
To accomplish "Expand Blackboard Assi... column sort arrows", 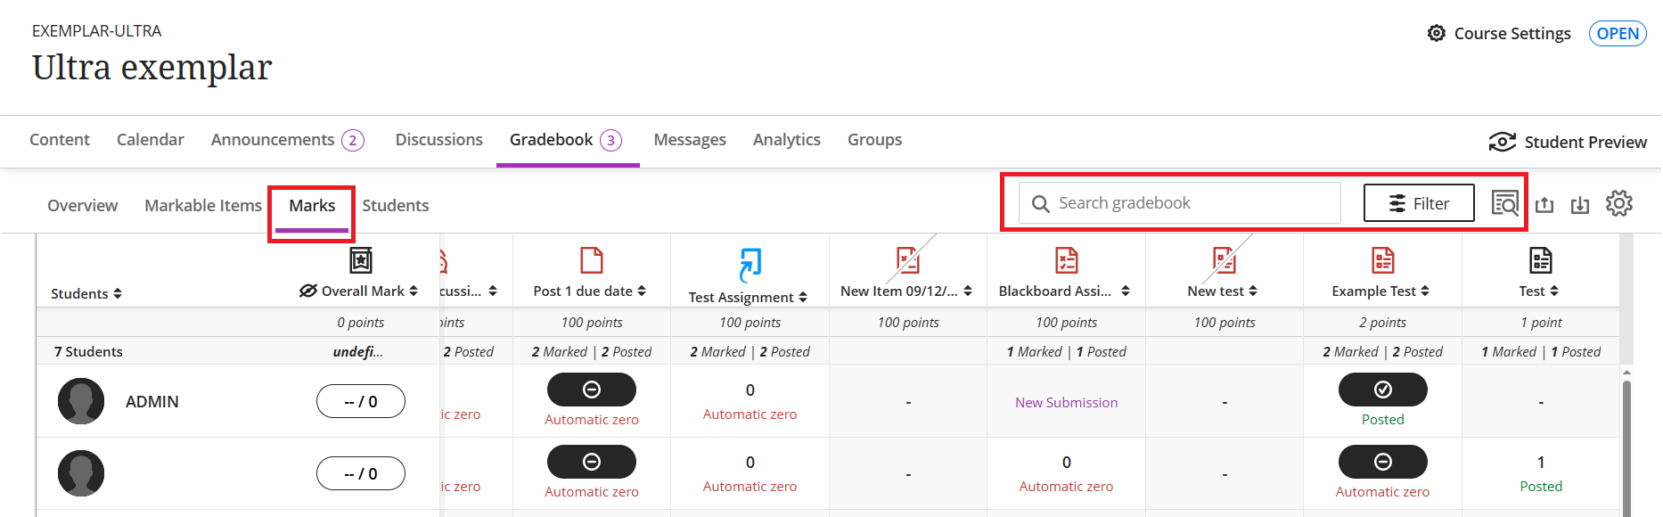I will pyautogui.click(x=1126, y=291).
